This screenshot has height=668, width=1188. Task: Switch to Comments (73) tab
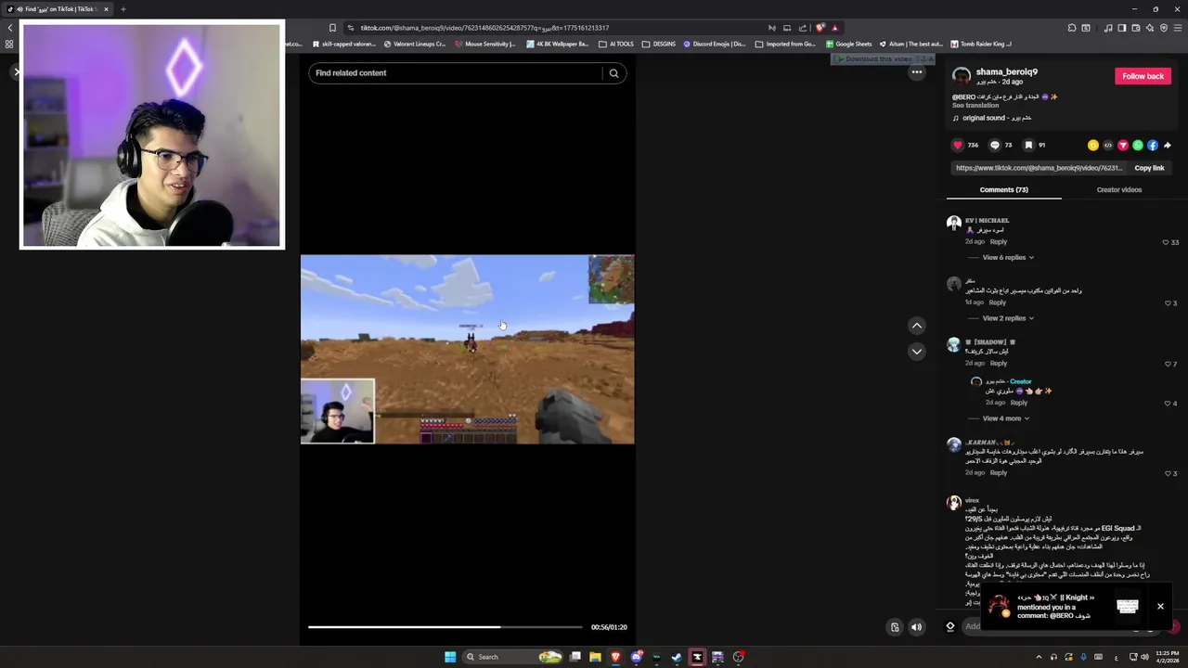tap(1003, 189)
